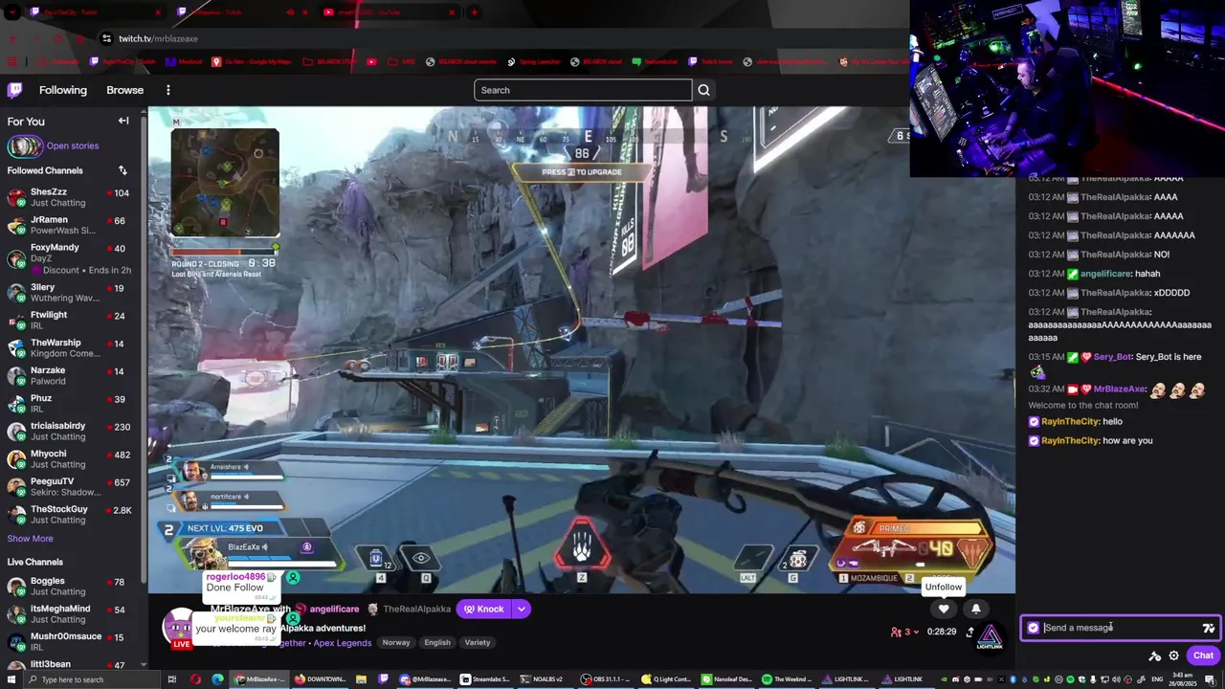Open TheRealAlpakka's channel link

point(416,609)
